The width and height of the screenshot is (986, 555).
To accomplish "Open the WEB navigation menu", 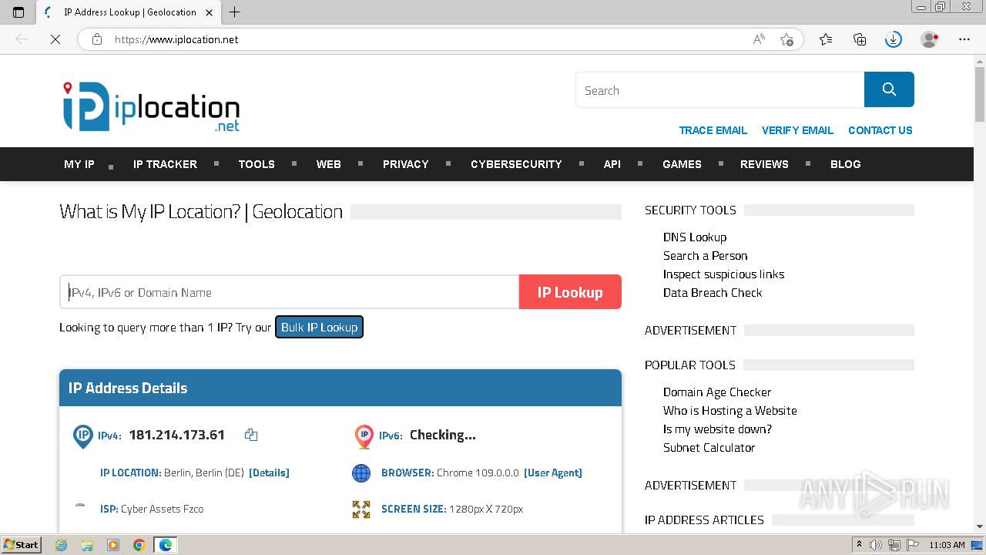I will pyautogui.click(x=328, y=164).
